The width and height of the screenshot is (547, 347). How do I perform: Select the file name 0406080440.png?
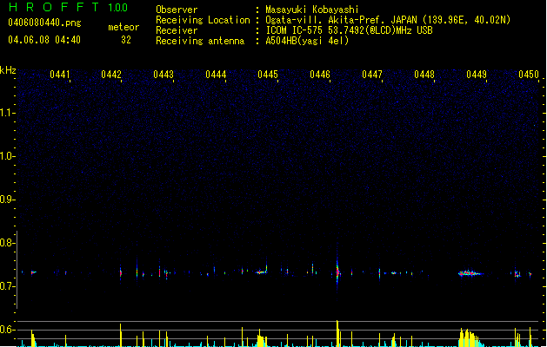(44, 23)
